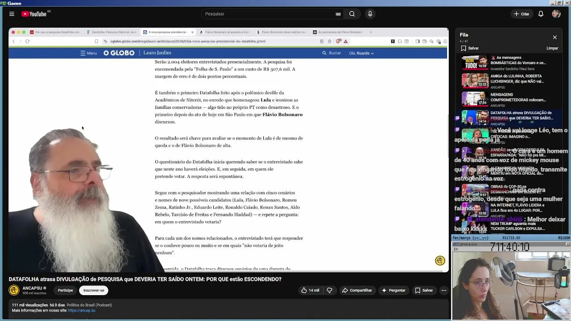This screenshot has height=321, width=571.
Task: Click the Política do Brasil (Podcast) label
Action: [x=89, y=305]
